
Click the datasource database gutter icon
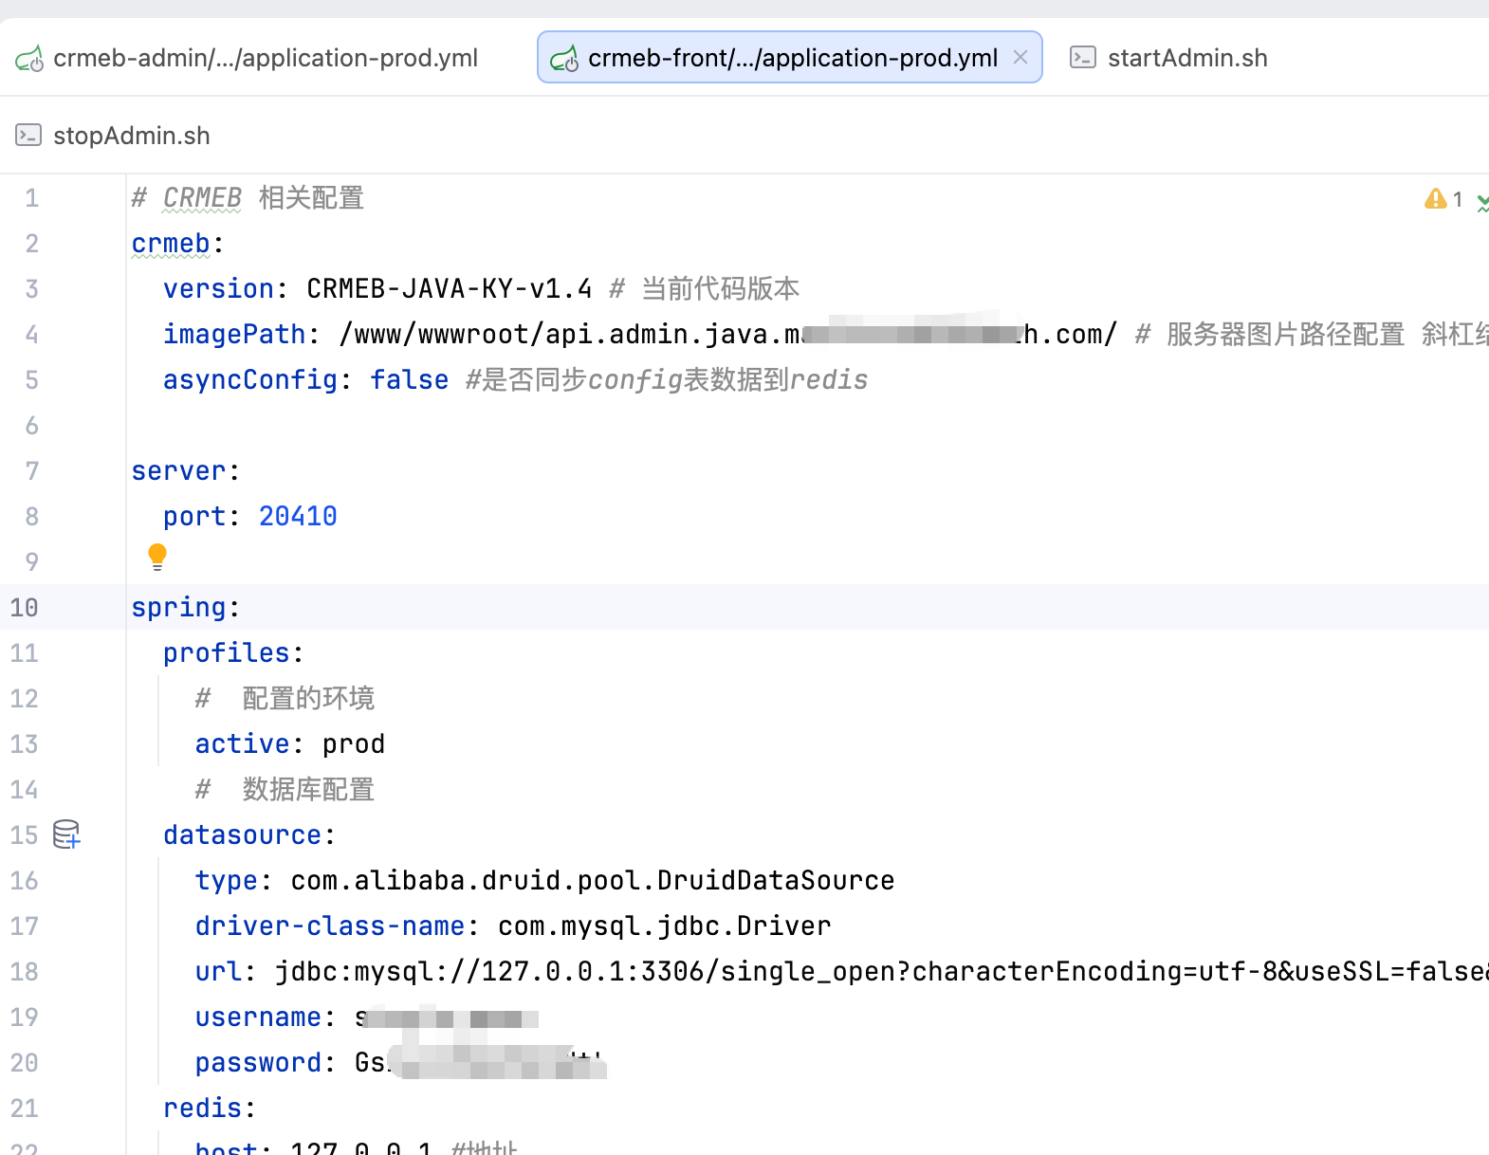(66, 834)
